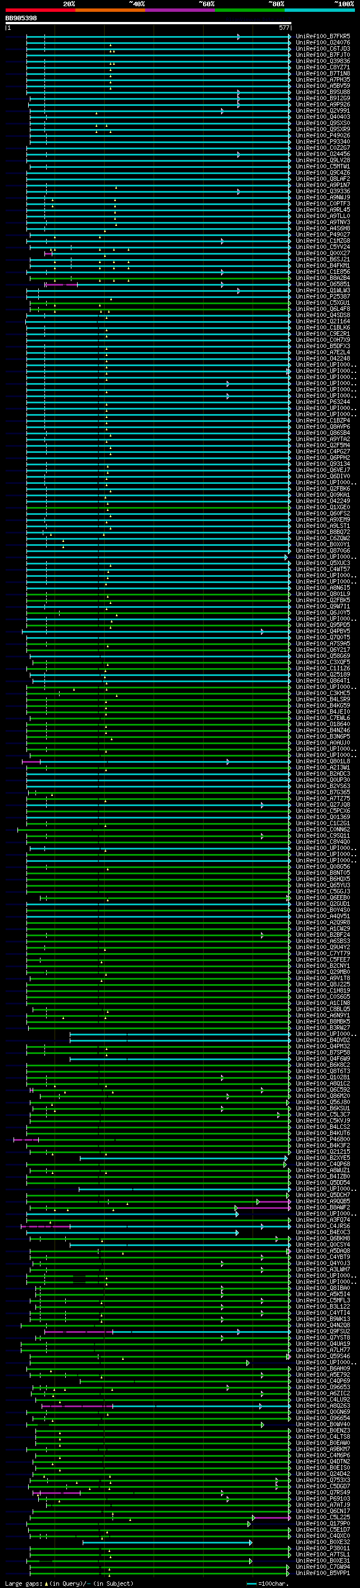Open hit UniRef100_Q4F6W9

point(323,1059)
